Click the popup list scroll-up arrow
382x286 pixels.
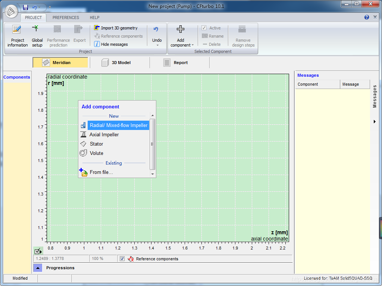[x=153, y=116]
